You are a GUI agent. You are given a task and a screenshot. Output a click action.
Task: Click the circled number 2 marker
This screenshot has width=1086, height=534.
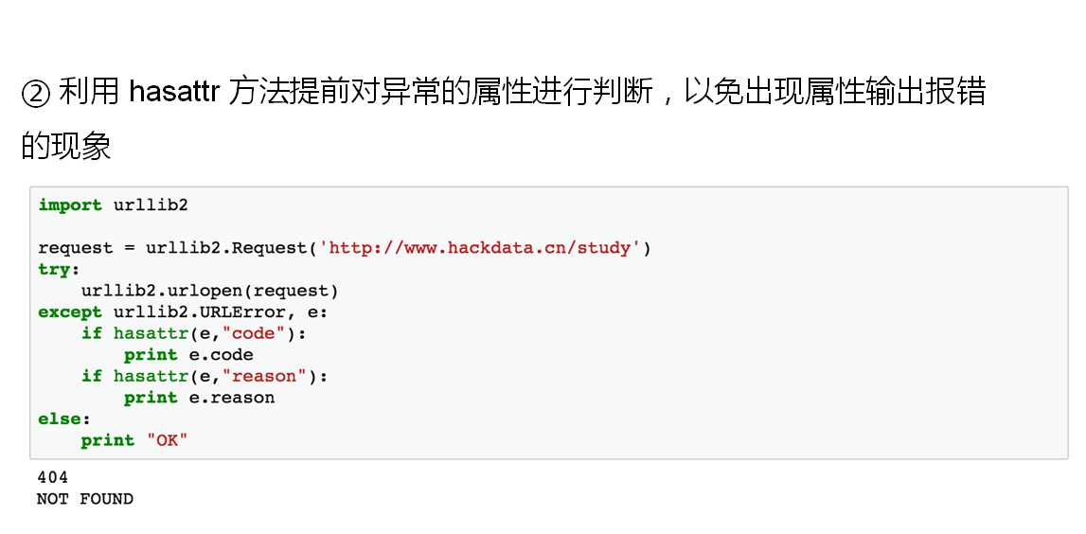coord(35,94)
